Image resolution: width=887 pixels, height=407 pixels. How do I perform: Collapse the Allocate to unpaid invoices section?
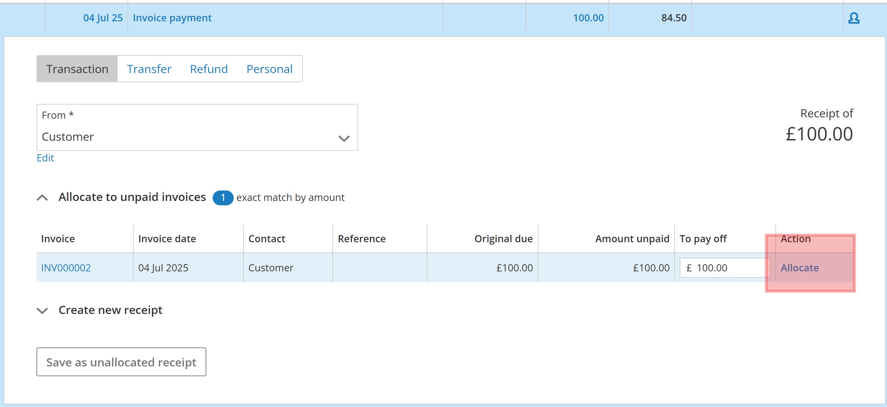42,198
